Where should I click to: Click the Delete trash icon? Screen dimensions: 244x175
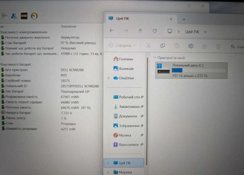coord(218,46)
